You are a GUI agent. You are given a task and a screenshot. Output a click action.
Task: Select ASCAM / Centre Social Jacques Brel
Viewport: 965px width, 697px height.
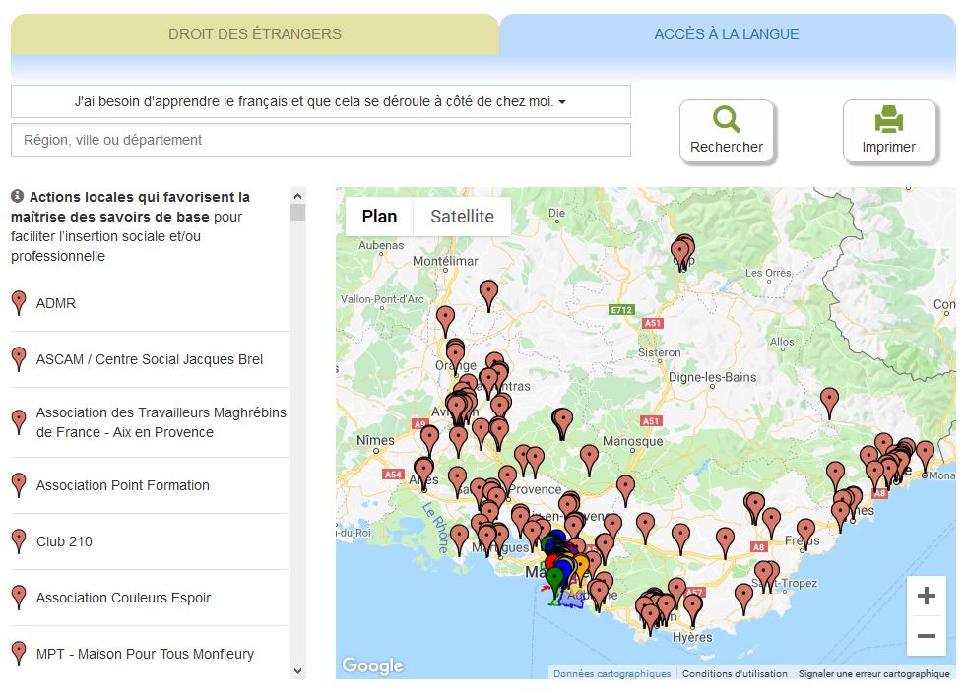click(150, 359)
